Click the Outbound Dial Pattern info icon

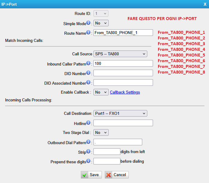point(89,142)
